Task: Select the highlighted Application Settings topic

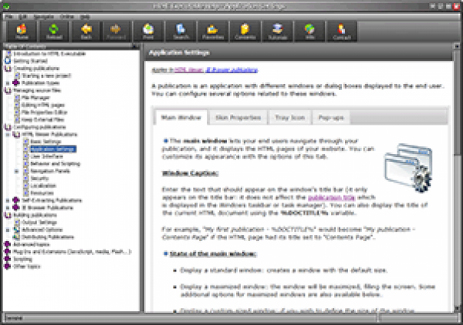Action: coord(53,149)
